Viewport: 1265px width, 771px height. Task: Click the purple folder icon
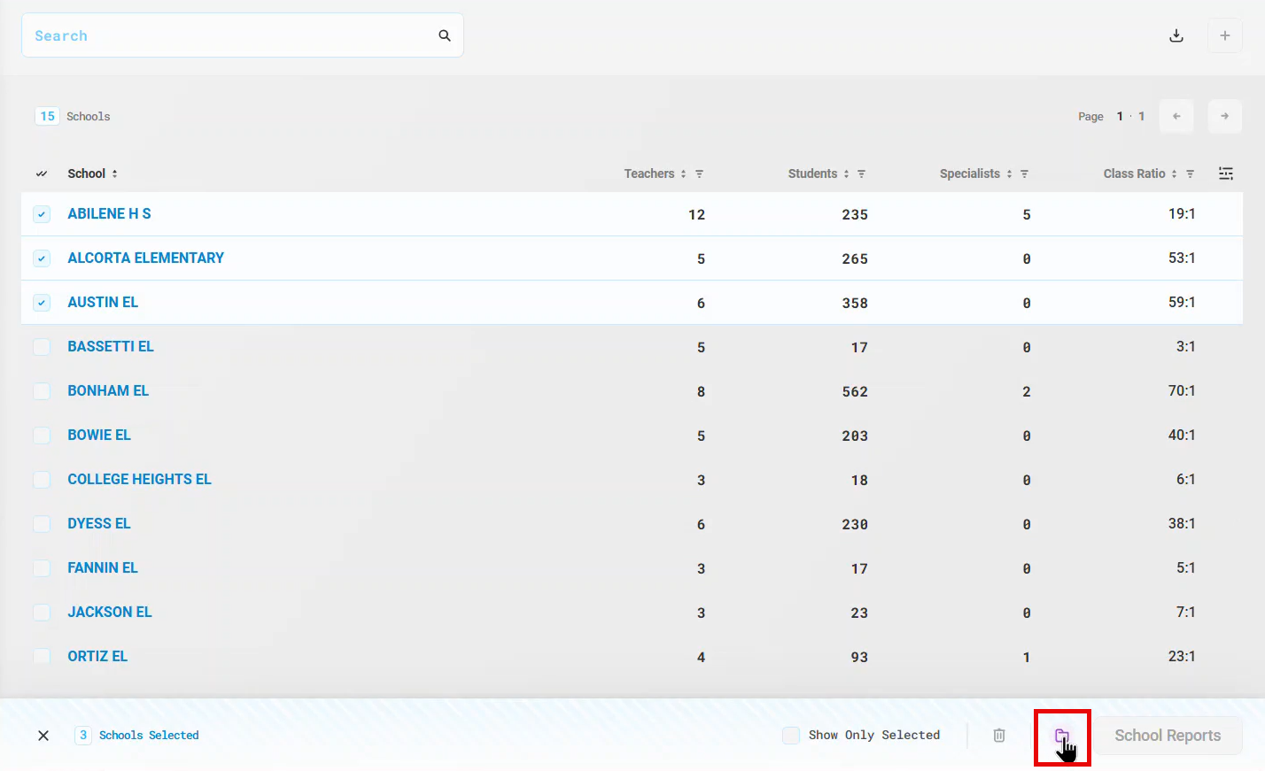pos(1061,736)
